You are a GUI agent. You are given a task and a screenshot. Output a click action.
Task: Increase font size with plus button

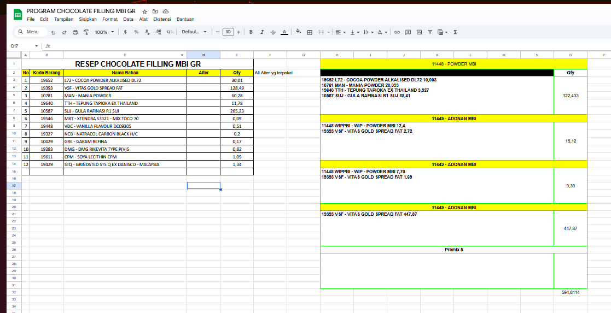238,32
